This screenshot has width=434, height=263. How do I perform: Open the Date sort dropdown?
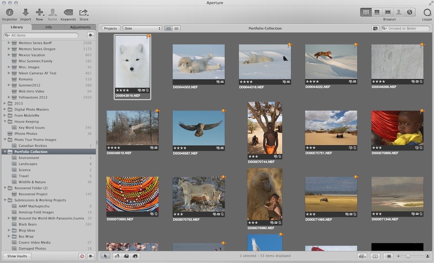pos(142,28)
